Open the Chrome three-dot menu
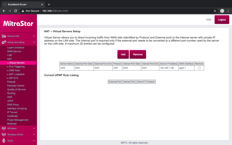 (228, 11)
